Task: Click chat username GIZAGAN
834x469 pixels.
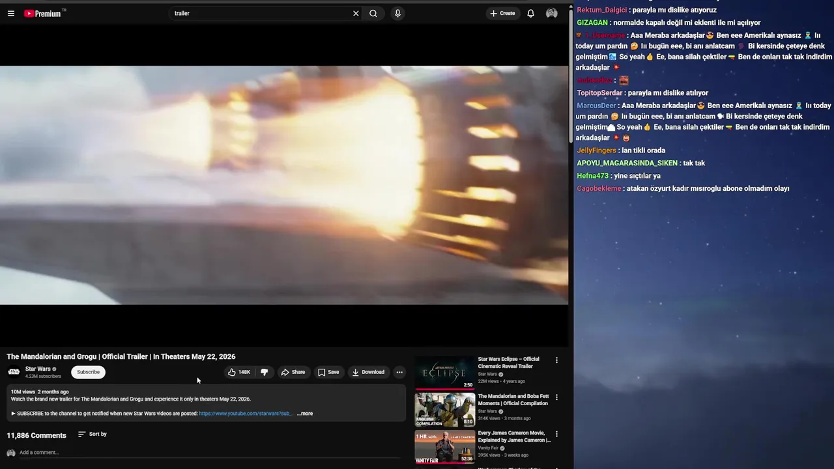Action: coord(592,23)
